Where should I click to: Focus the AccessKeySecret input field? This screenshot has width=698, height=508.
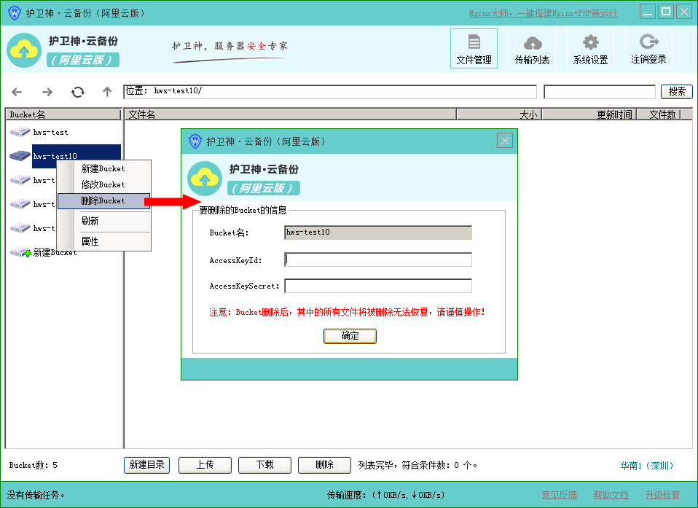(378, 286)
